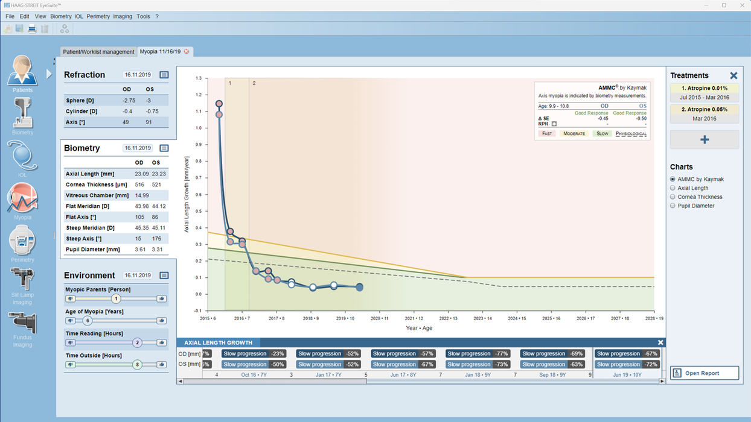
Task: Click the print icon in toolbar
Action: point(32,29)
